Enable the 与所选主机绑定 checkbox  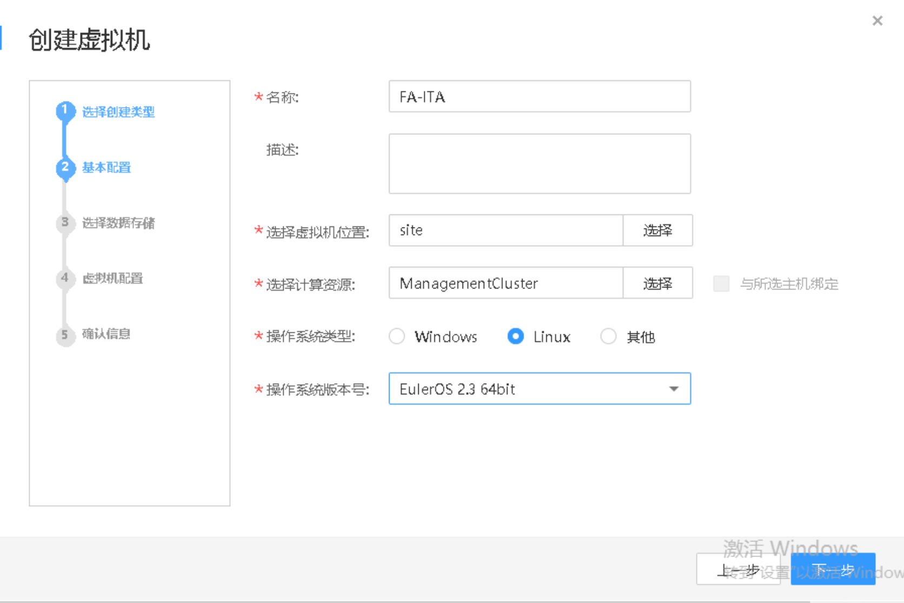tap(721, 284)
